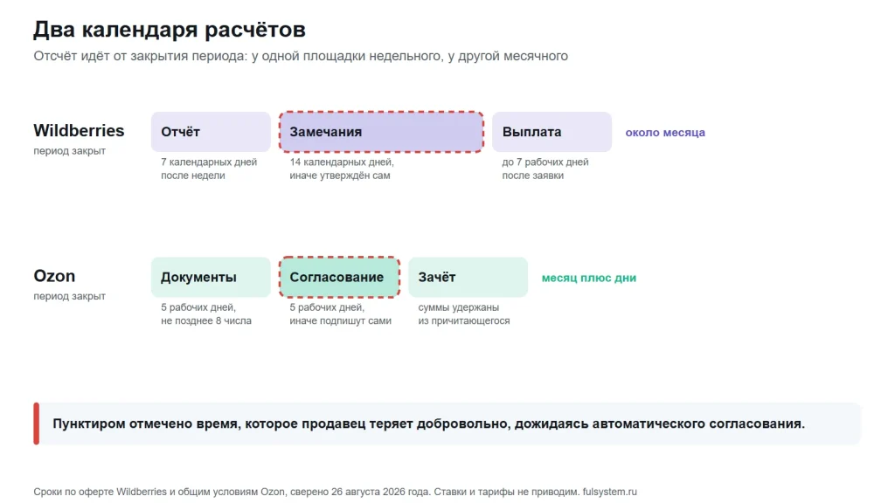Select the 'Отчёт' stage block

[x=211, y=132]
